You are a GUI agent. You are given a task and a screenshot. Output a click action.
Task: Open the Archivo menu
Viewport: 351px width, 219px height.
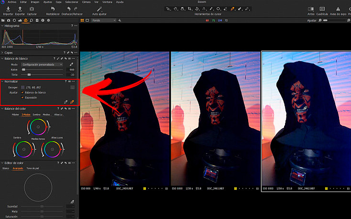coord(12,2)
